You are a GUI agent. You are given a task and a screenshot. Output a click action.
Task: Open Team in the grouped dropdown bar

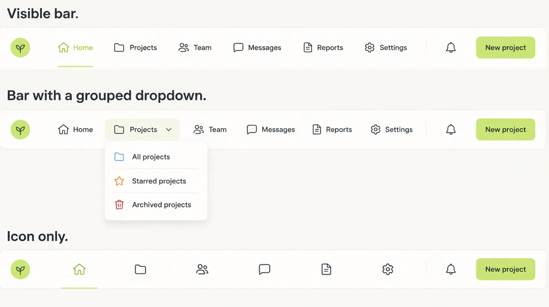click(x=210, y=130)
